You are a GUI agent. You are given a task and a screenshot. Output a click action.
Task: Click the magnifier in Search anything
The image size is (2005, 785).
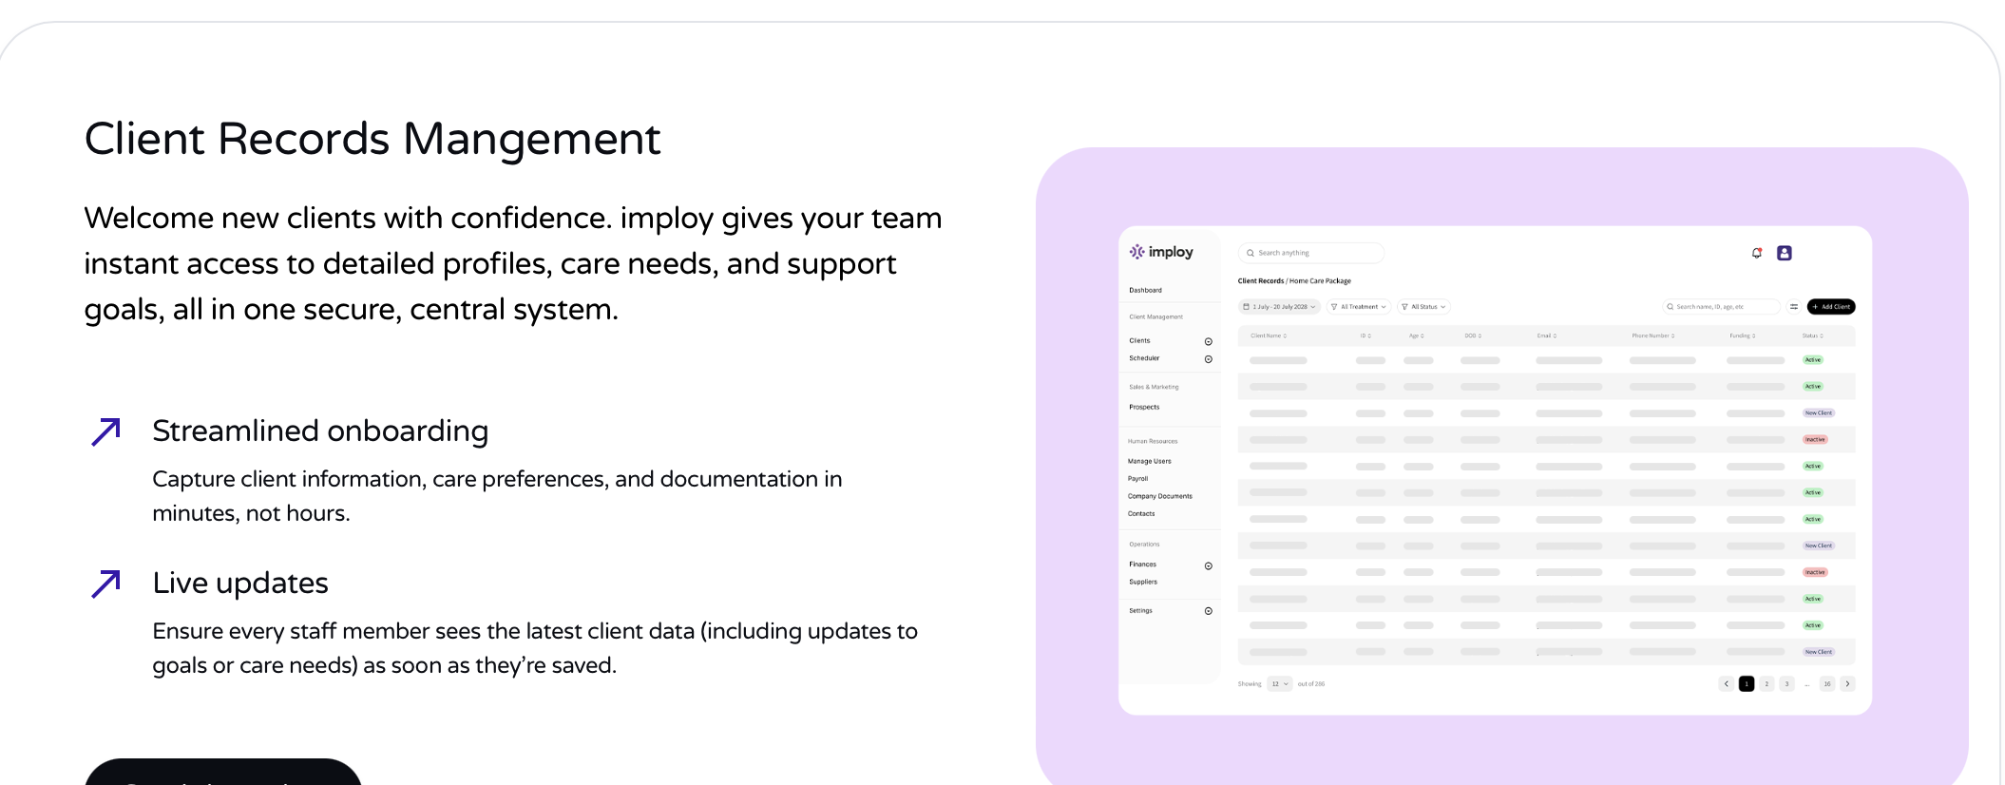(1251, 253)
